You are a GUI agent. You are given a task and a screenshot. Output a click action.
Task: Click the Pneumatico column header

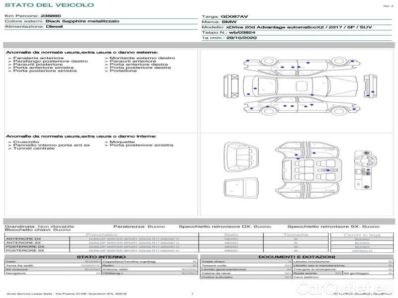101,234
